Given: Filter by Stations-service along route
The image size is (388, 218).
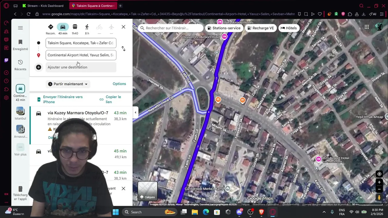Looking at the screenshot, I should click(x=225, y=28).
